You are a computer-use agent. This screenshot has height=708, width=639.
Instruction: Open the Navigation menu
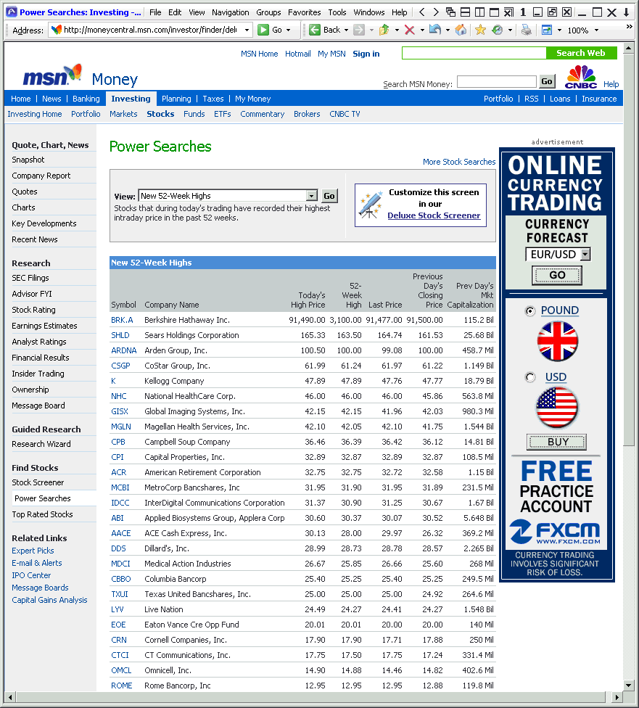(x=230, y=12)
